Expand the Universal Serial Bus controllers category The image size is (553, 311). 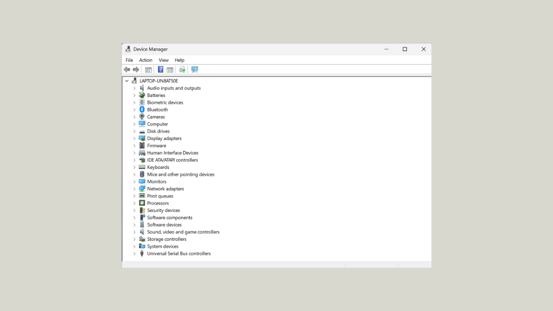134,253
